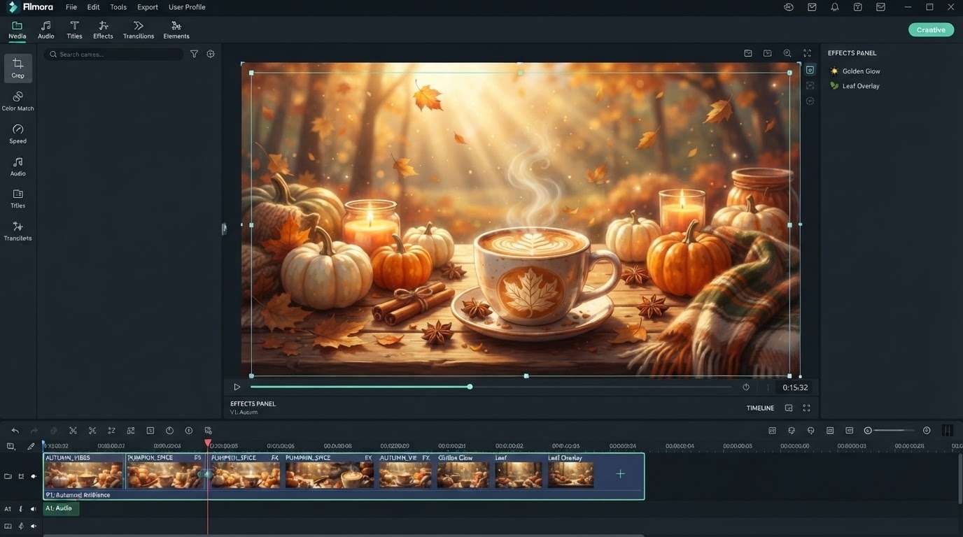Select Golden Glow in Effects Panel
This screenshot has width=963, height=537.
click(855, 71)
